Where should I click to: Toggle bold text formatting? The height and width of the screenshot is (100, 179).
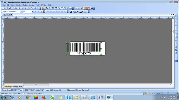36,12
